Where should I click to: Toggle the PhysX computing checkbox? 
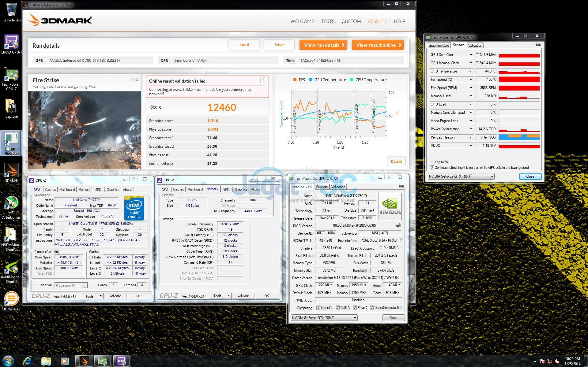(x=355, y=308)
